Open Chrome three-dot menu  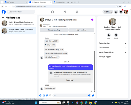click(129, 7)
